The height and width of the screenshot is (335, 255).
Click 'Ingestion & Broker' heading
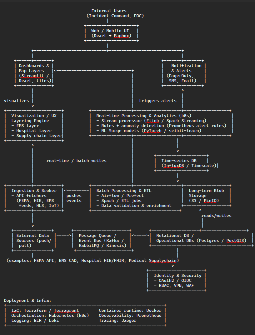pyautogui.click(x=34, y=191)
